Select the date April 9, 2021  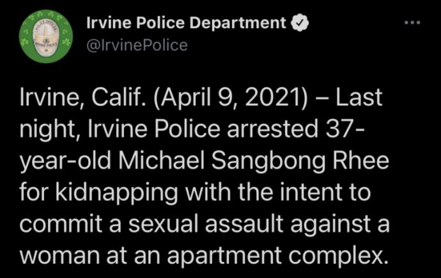(230, 98)
